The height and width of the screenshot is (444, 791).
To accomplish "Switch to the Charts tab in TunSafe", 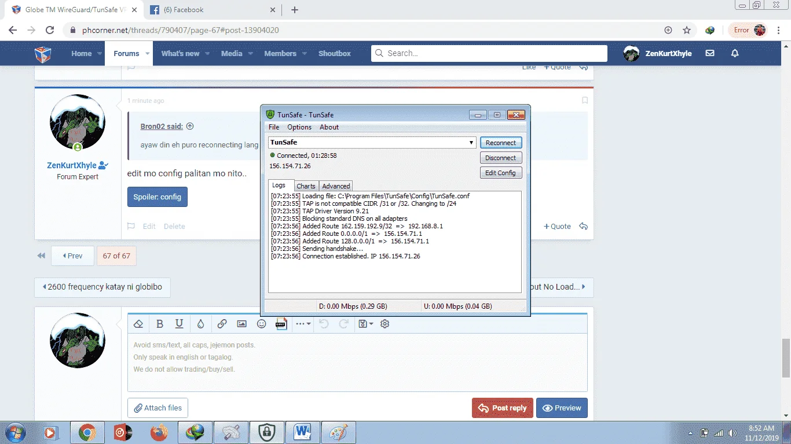I will [306, 186].
